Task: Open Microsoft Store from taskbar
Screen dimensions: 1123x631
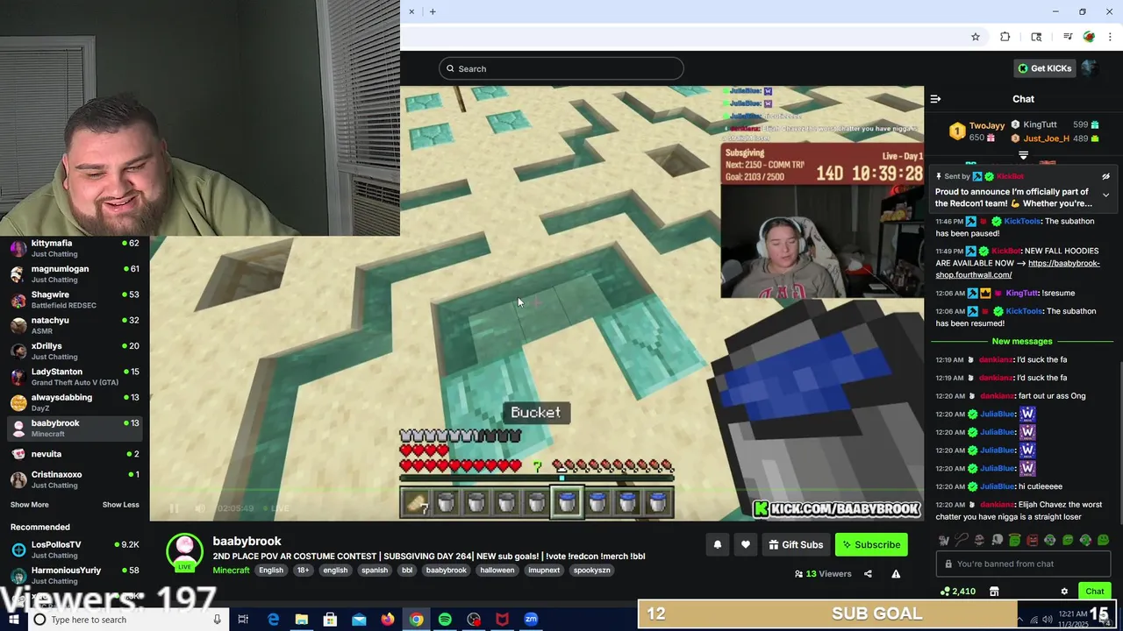Action: [x=330, y=620]
